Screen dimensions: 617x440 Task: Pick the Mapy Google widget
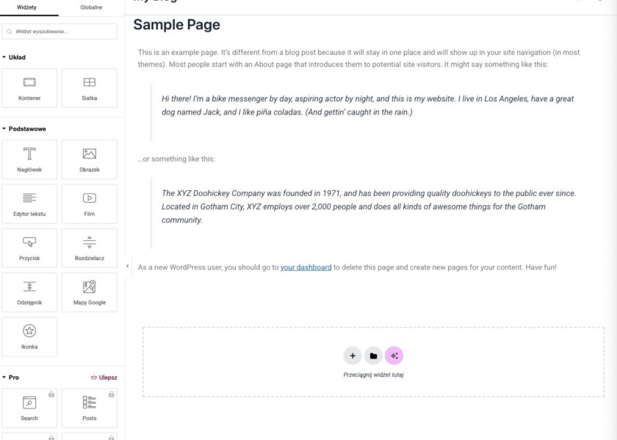[x=89, y=292]
